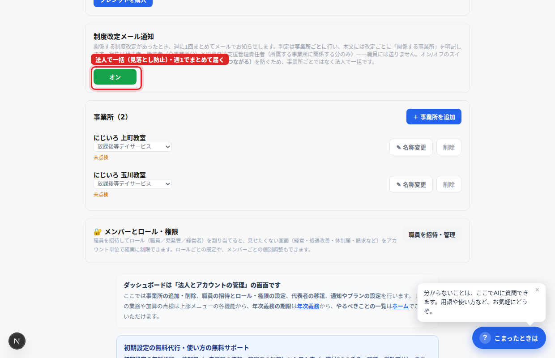This screenshot has width=555, height=358.
Task: Follow the ホーム link
Action: 401,307
